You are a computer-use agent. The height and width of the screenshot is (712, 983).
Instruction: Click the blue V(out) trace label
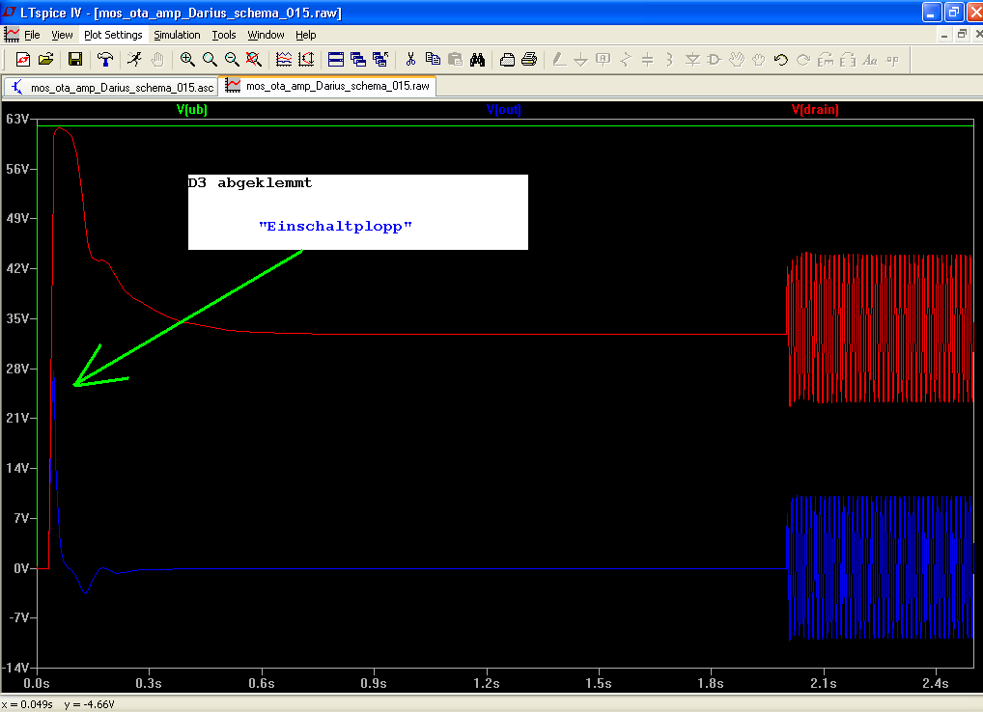pyautogui.click(x=503, y=110)
